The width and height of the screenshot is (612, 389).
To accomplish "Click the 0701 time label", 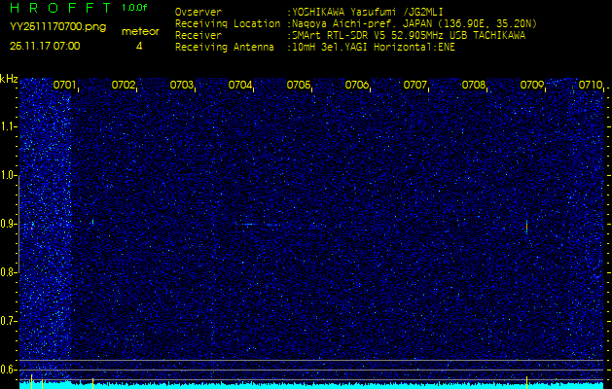I will coord(64,85).
